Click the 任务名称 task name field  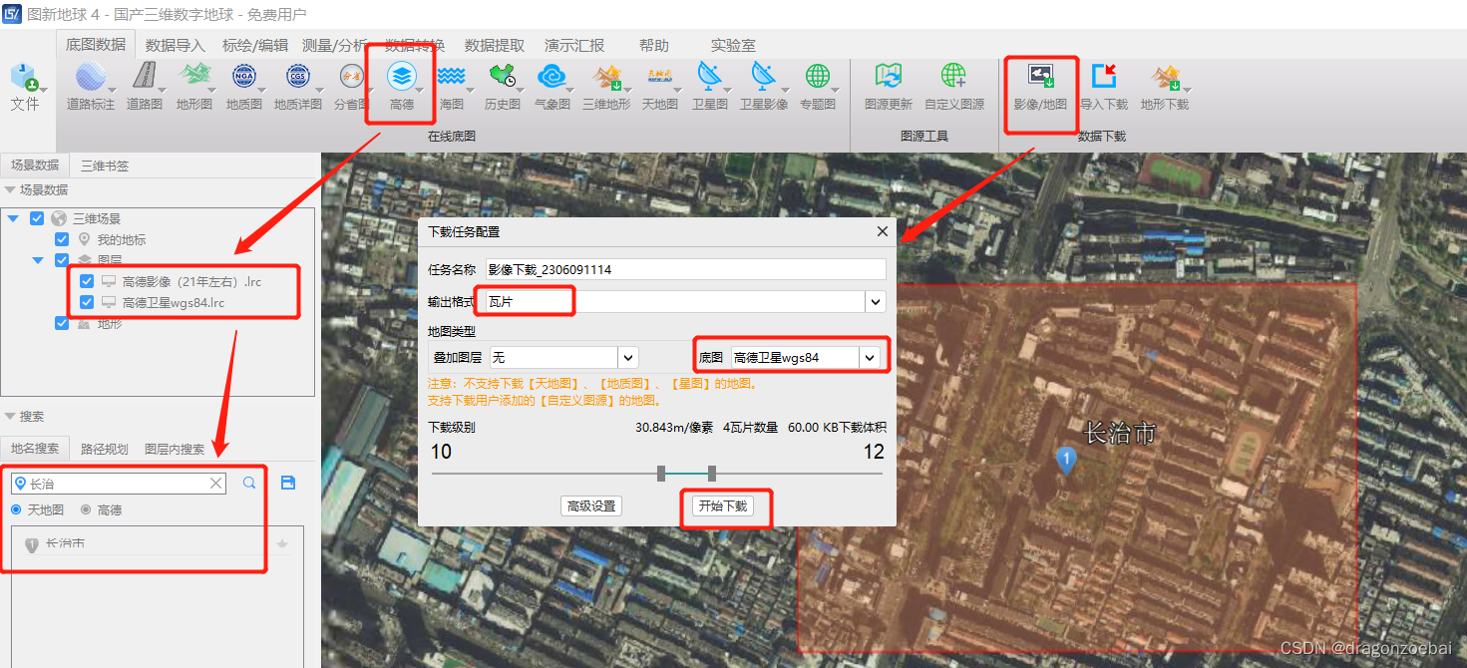pyautogui.click(x=685, y=269)
